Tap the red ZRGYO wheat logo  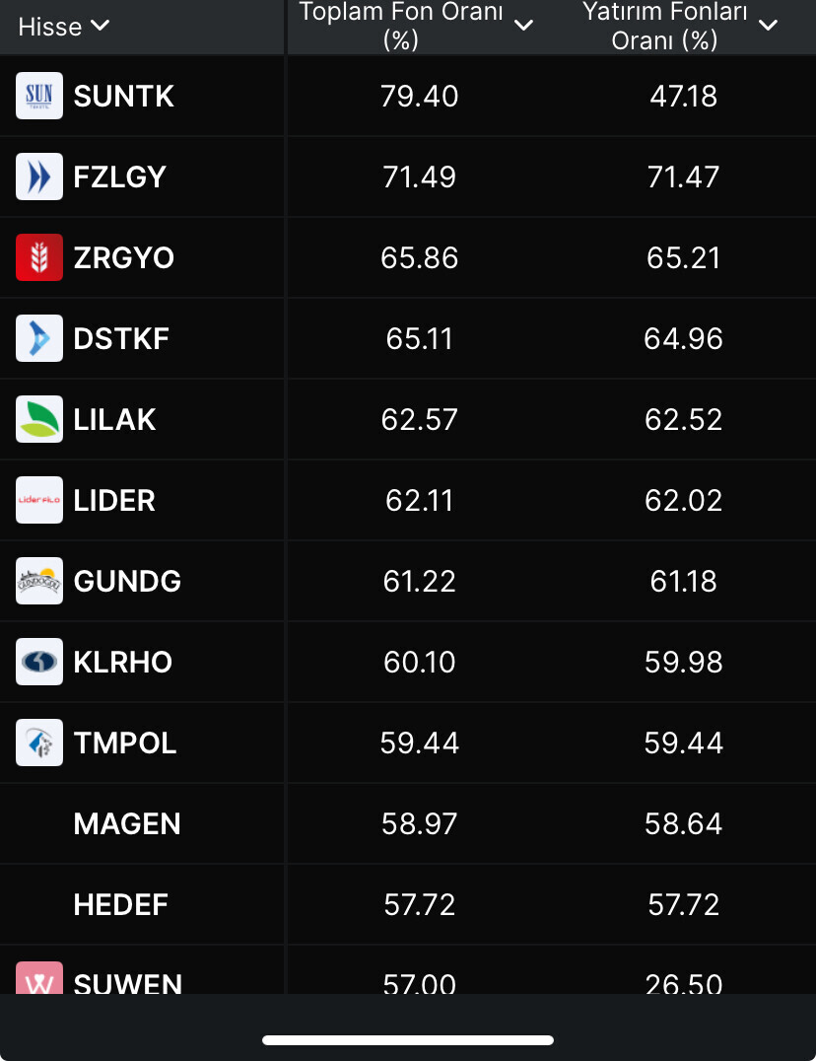coord(39,257)
